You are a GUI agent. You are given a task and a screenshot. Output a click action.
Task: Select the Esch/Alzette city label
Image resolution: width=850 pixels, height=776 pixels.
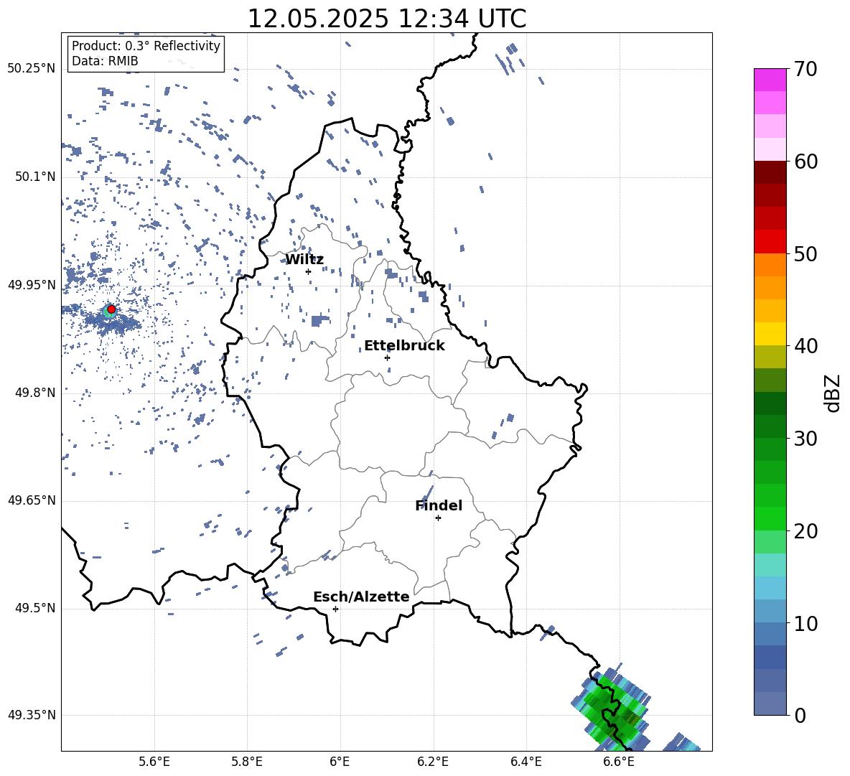click(361, 597)
